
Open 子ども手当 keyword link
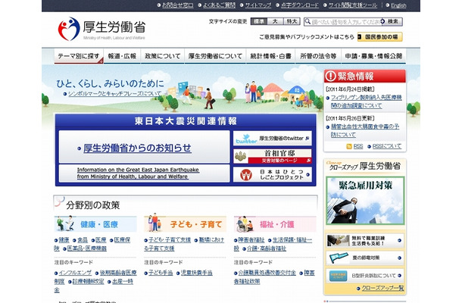point(161,273)
